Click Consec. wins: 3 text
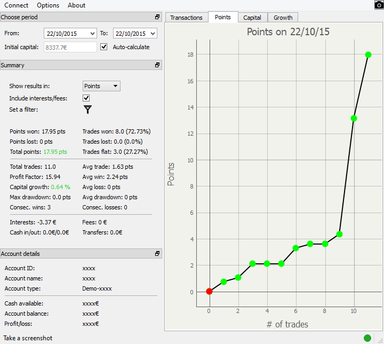This screenshot has height=344, width=384. (30, 207)
